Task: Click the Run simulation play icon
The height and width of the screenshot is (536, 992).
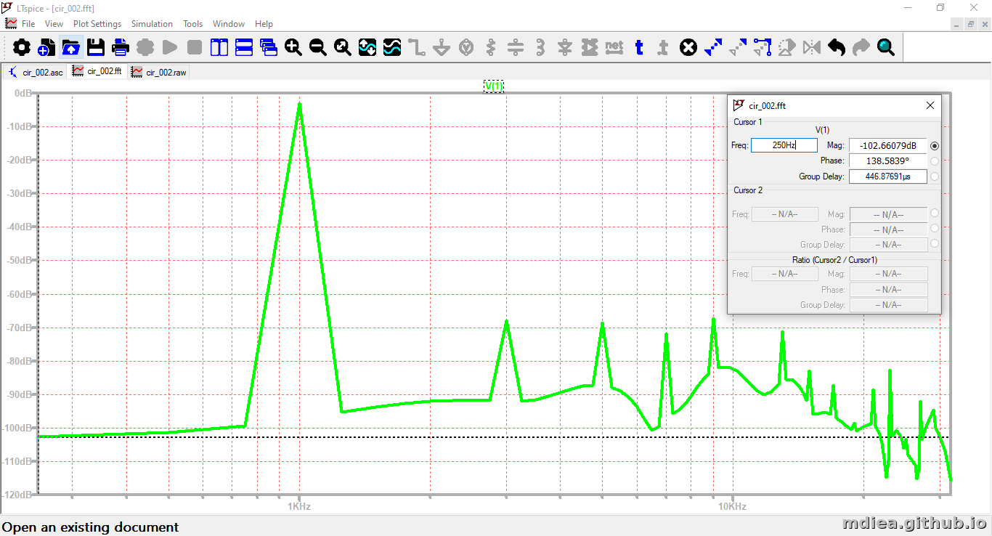Action: point(170,48)
